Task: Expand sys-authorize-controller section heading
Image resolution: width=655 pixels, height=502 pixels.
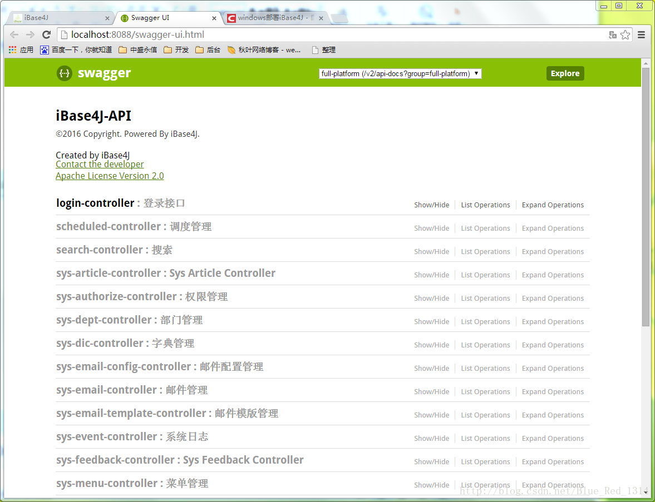Action: 116,297
